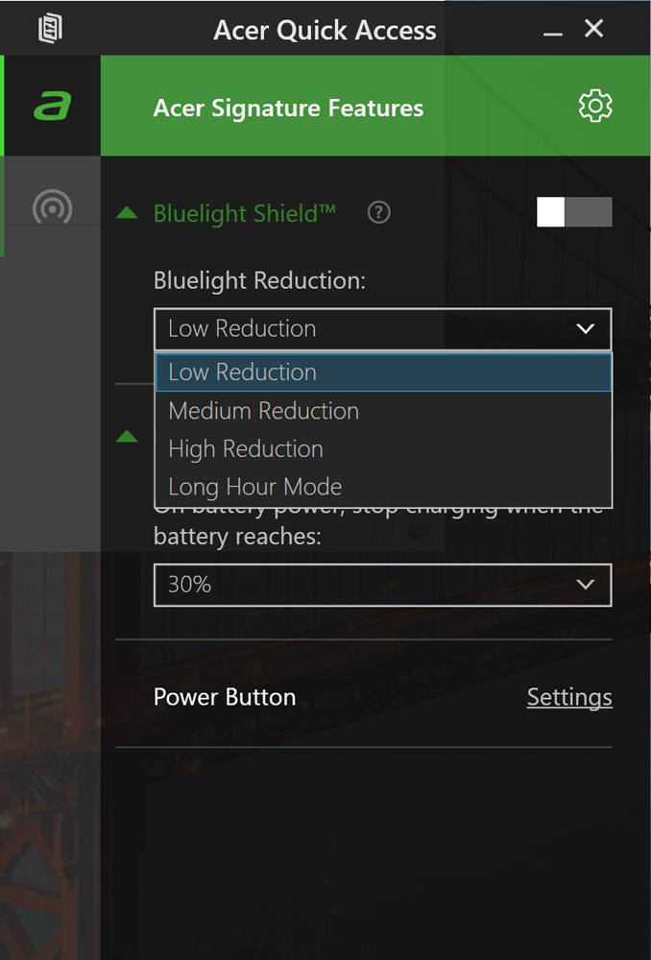The height and width of the screenshot is (960, 651).
Task: Open the settings gear in green header
Action: [x=594, y=107]
